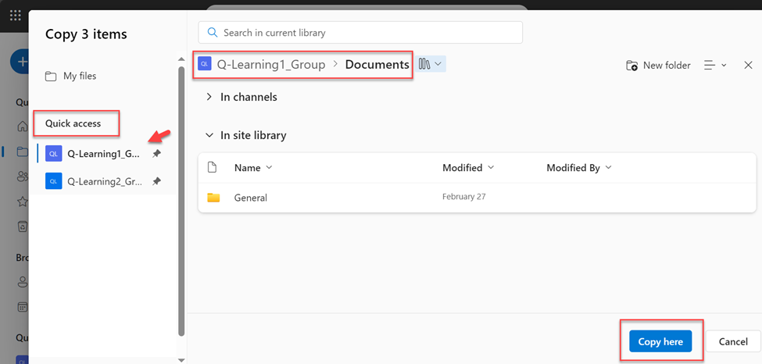Screen dimensions: 762x364
Task: Sort by the Name column header
Action: point(248,168)
